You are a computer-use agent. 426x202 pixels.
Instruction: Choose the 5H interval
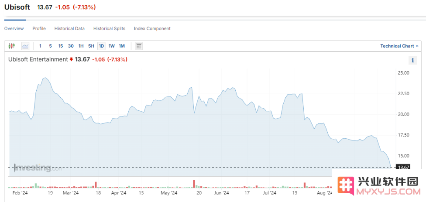click(x=91, y=46)
